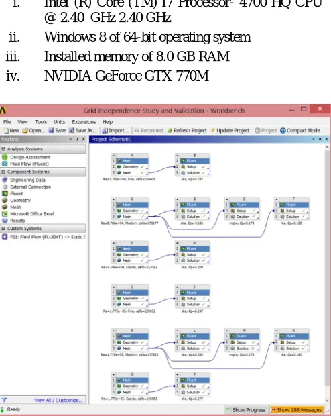Close the Toolbox panel
Screen dimensions: 331x416
(x=84, y=139)
